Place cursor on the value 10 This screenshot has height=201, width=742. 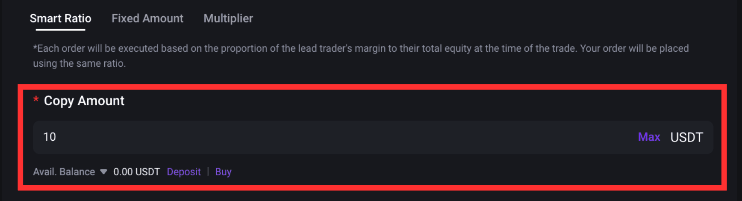[x=50, y=137]
